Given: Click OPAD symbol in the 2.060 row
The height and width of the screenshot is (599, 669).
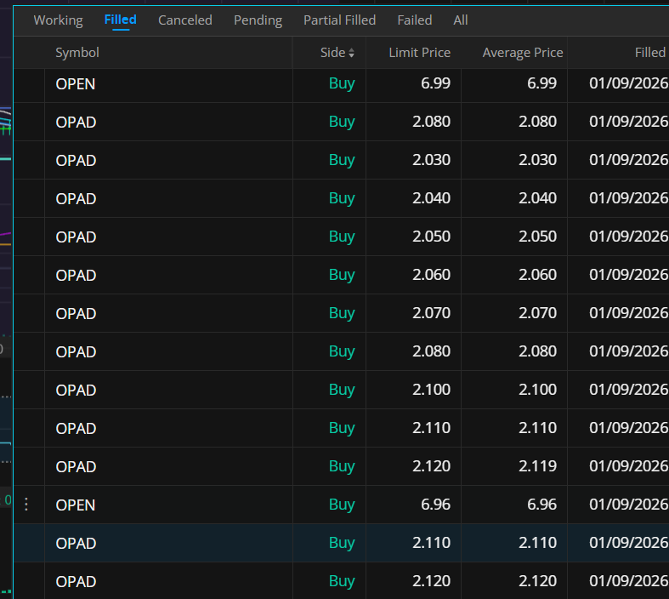Looking at the screenshot, I should click(76, 275).
